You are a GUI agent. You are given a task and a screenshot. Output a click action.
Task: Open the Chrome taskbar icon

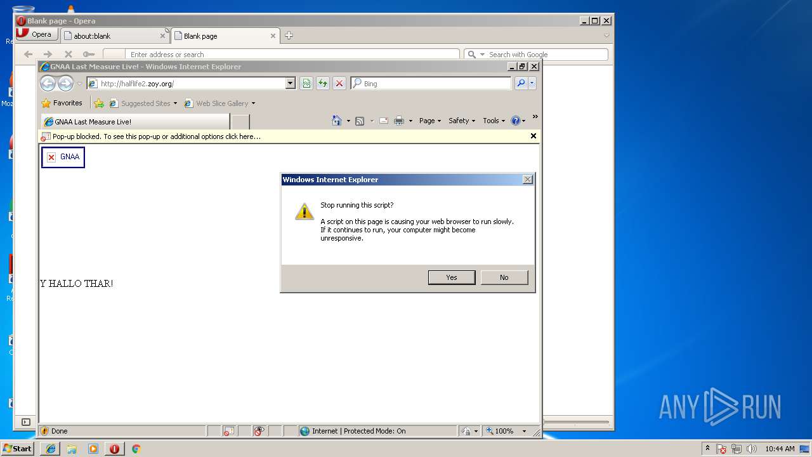(136, 449)
